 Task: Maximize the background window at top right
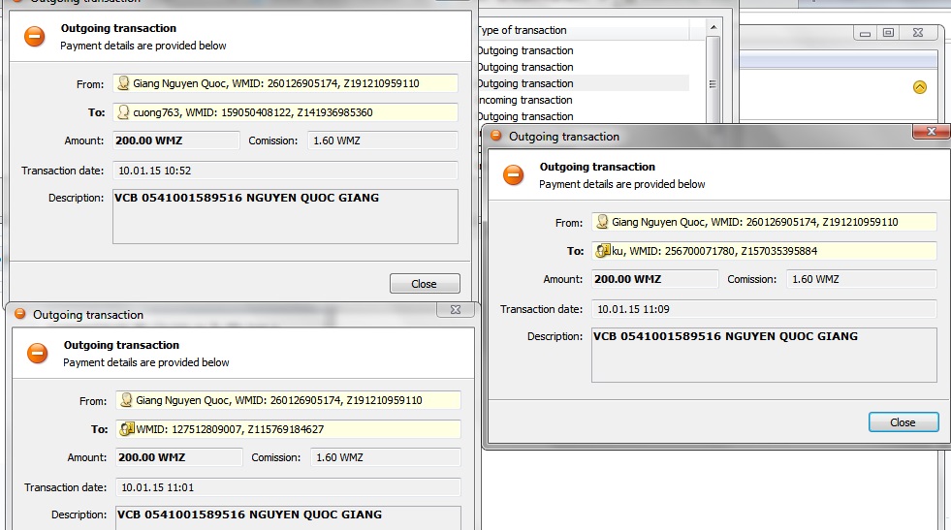(888, 33)
